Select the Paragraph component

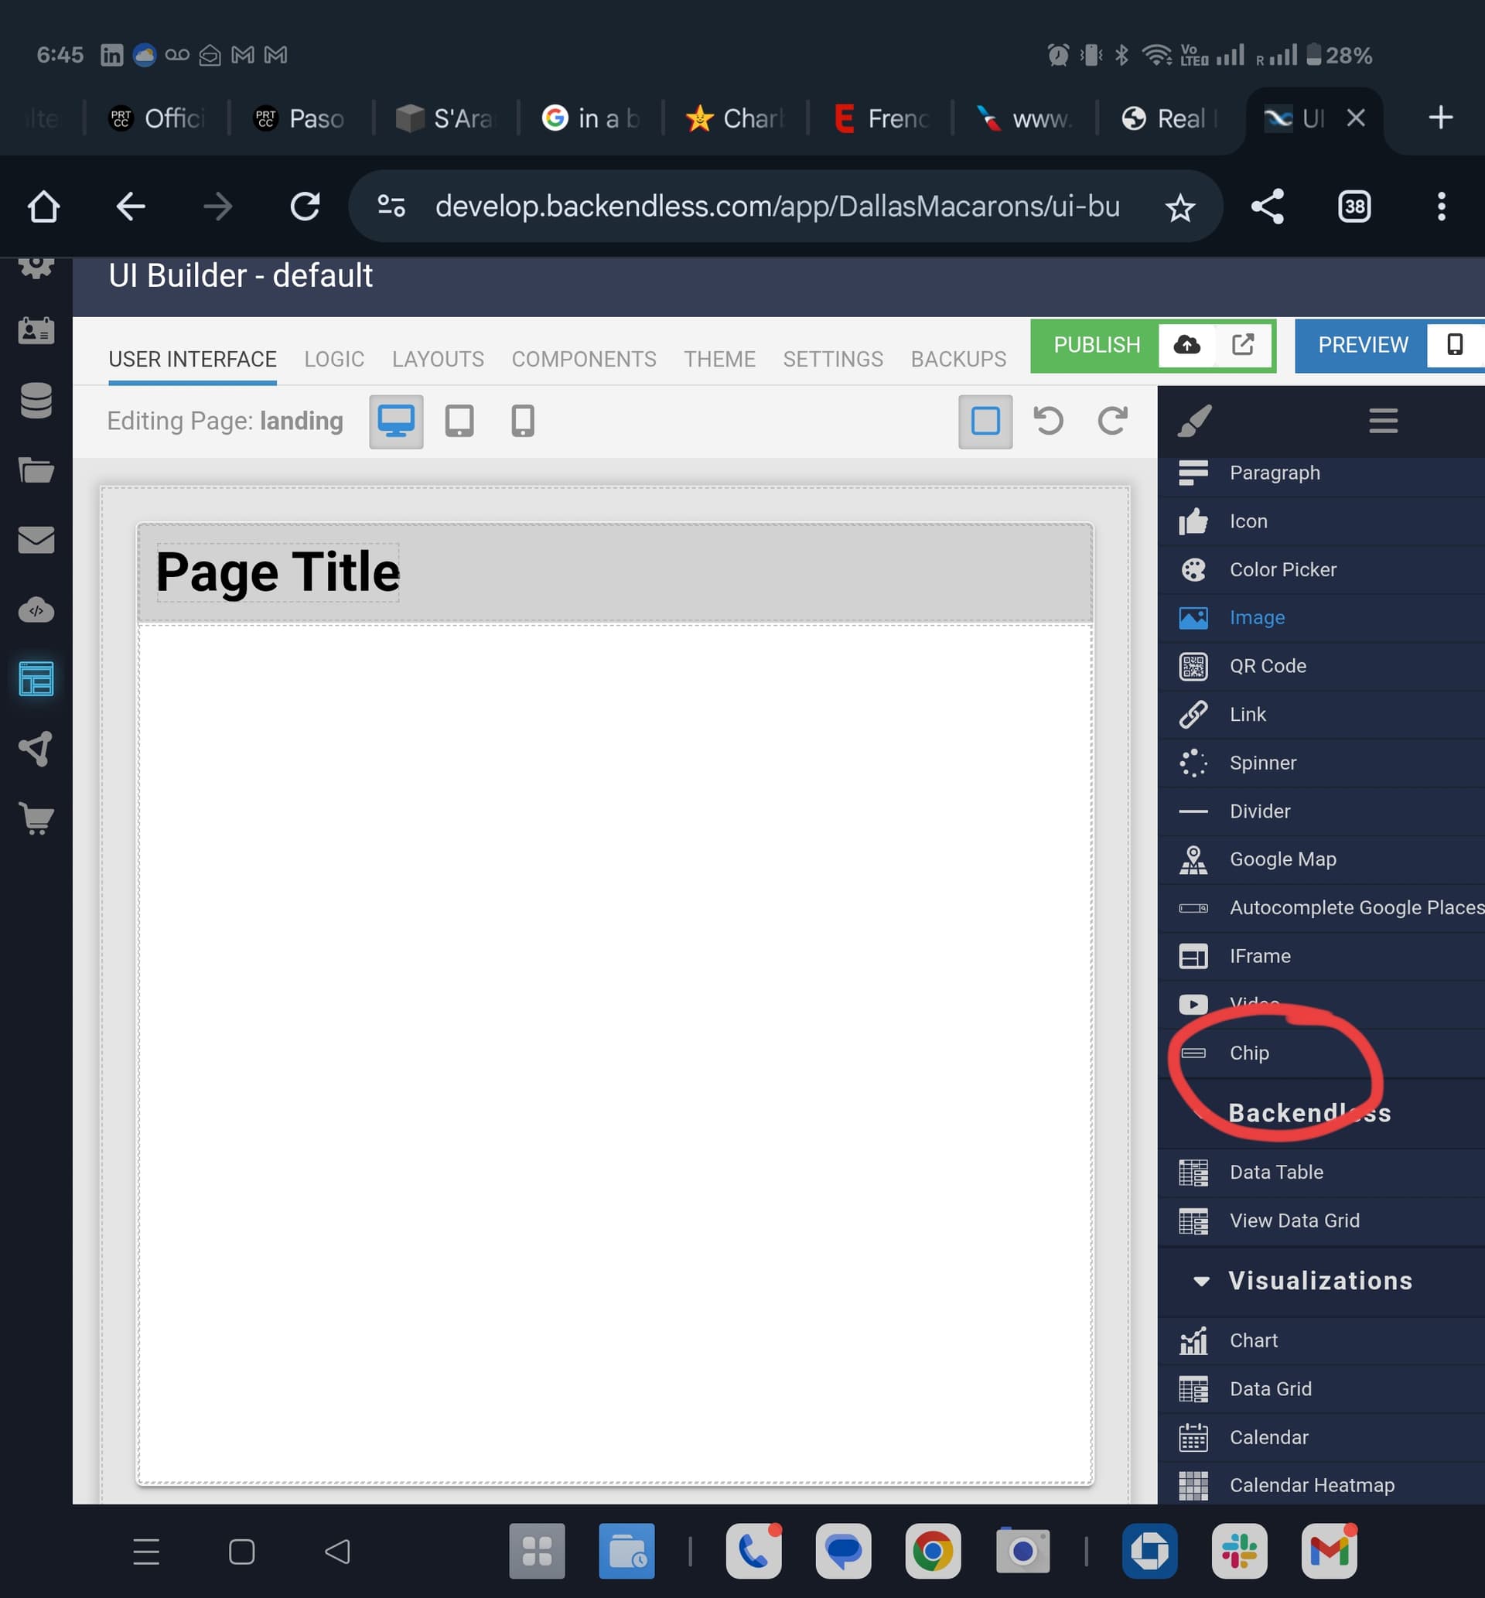tap(1321, 473)
